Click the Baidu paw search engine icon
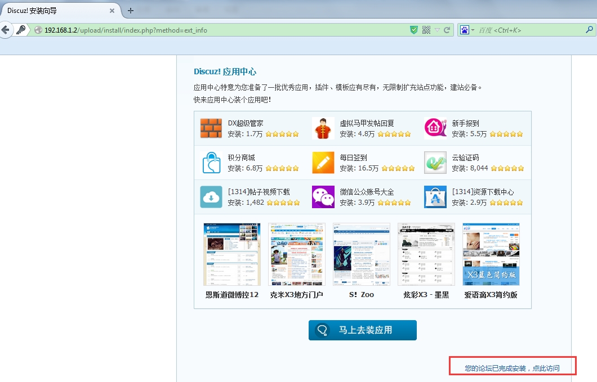The width and height of the screenshot is (597, 382). pos(465,30)
